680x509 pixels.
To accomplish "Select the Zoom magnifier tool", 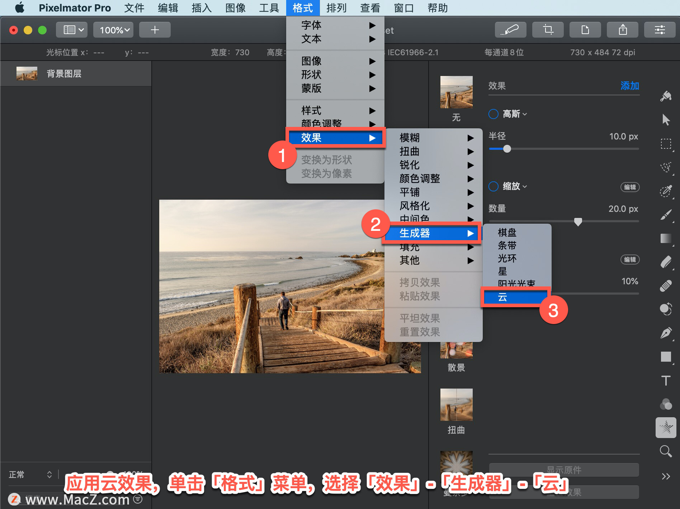I will point(666,451).
